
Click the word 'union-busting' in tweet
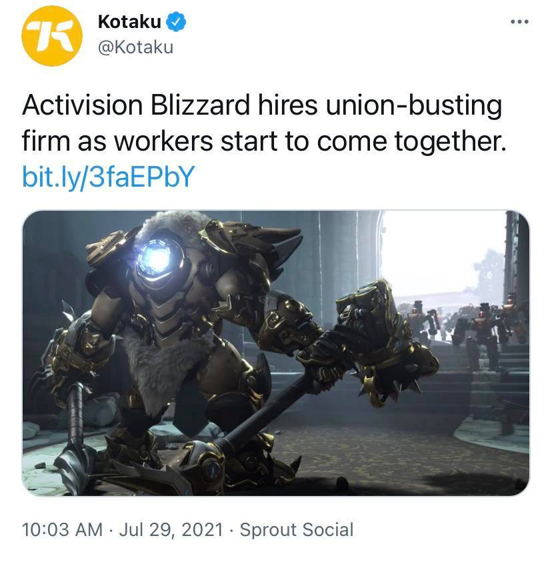coord(415,105)
